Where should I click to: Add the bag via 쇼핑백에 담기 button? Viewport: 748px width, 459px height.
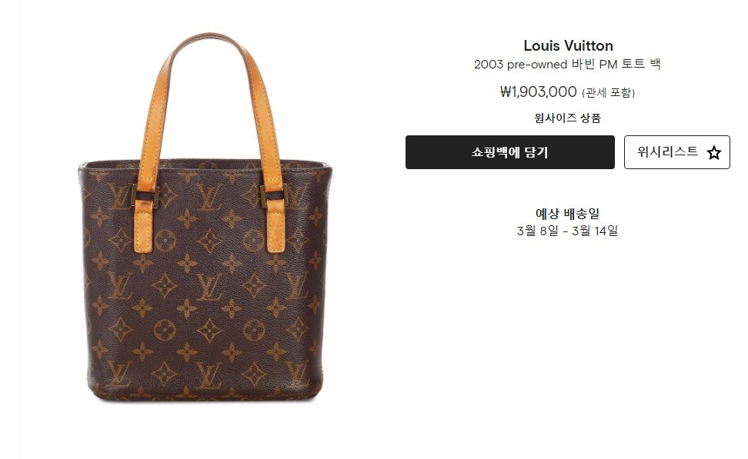click(x=510, y=152)
